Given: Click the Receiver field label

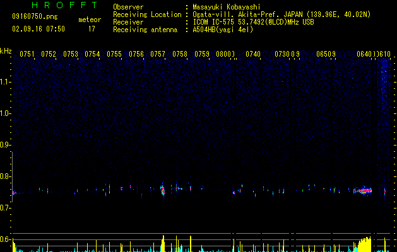Looking at the screenshot, I should [x=128, y=22].
